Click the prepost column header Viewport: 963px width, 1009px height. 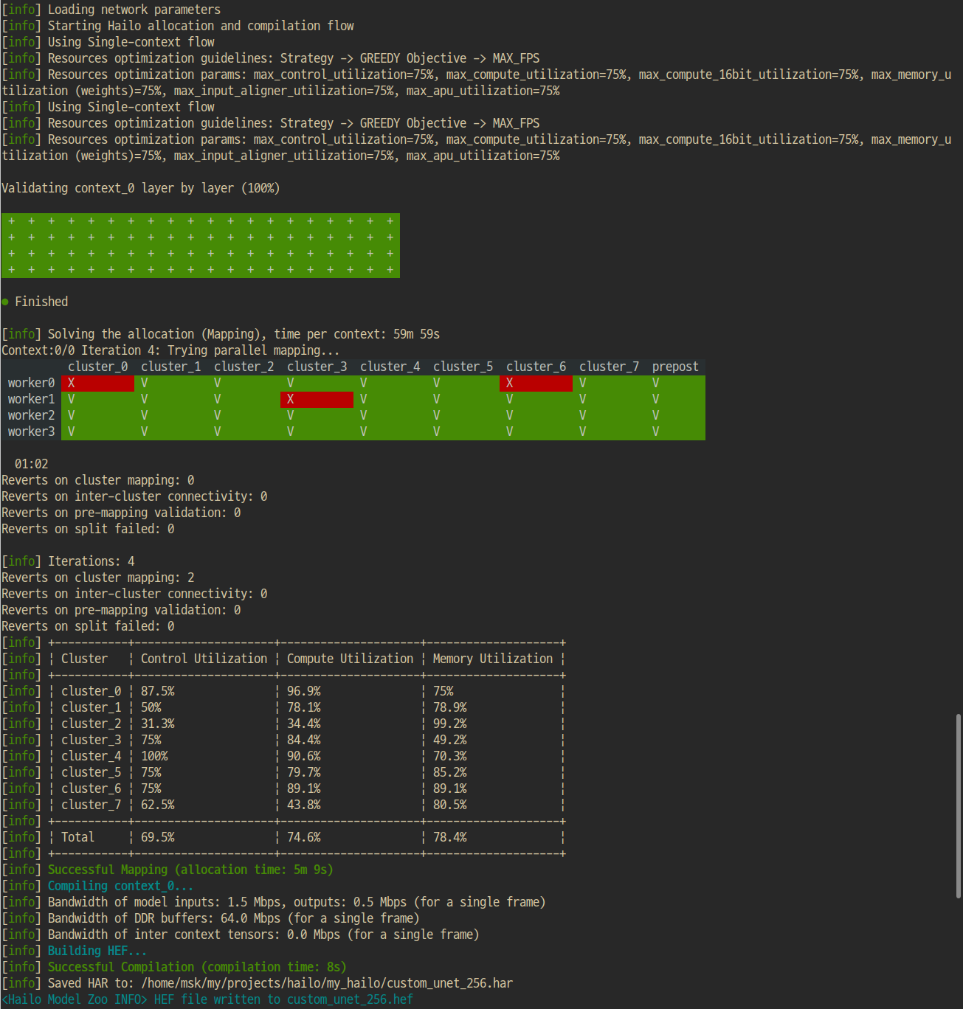tap(674, 367)
